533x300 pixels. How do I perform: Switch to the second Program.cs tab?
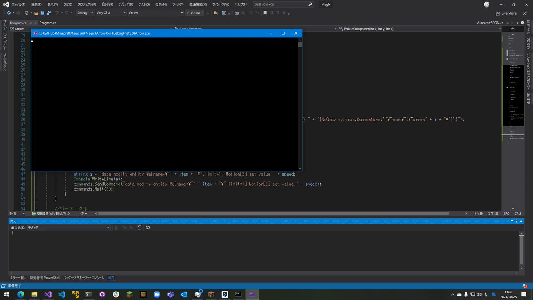[x=48, y=22]
